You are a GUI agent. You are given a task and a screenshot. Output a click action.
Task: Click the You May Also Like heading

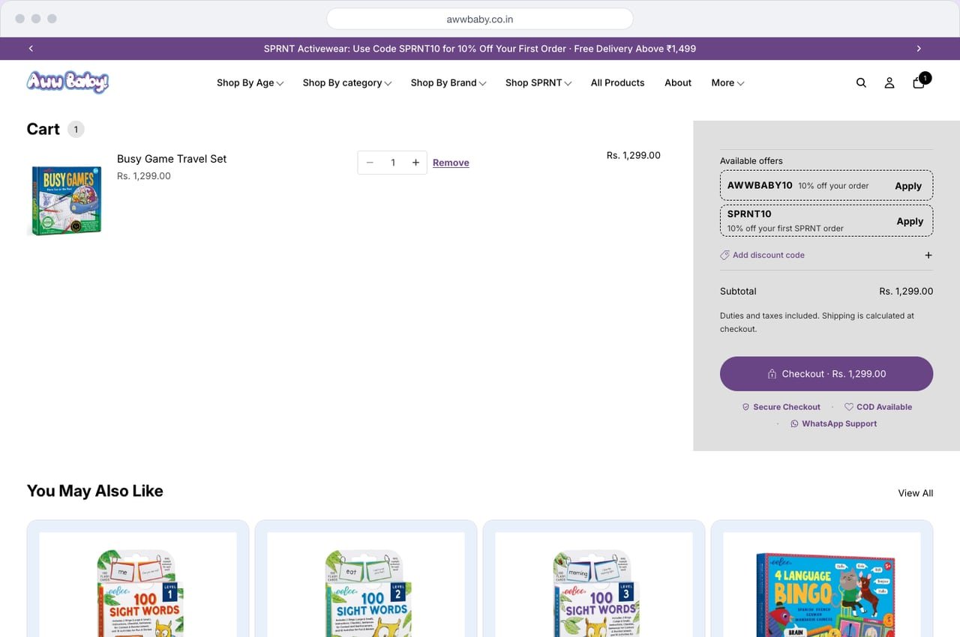point(95,491)
